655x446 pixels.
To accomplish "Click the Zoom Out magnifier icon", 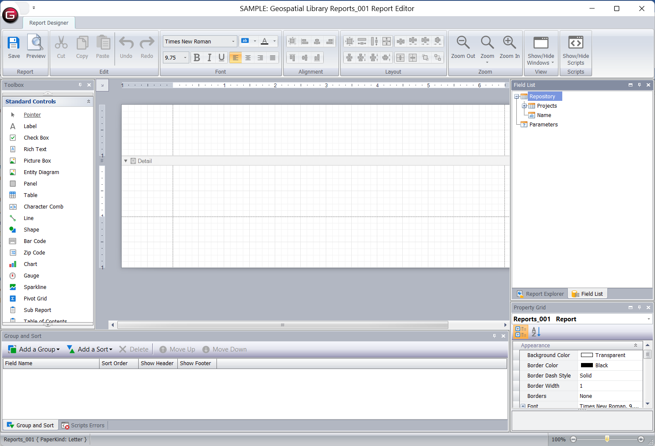I will point(463,43).
